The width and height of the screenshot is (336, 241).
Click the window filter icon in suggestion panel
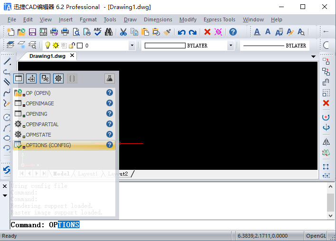(19, 78)
